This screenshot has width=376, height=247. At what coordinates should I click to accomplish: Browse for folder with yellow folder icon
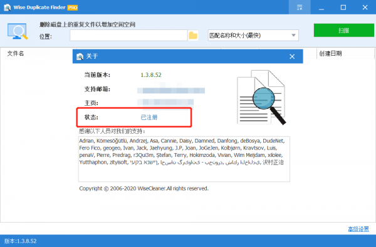[x=193, y=36]
